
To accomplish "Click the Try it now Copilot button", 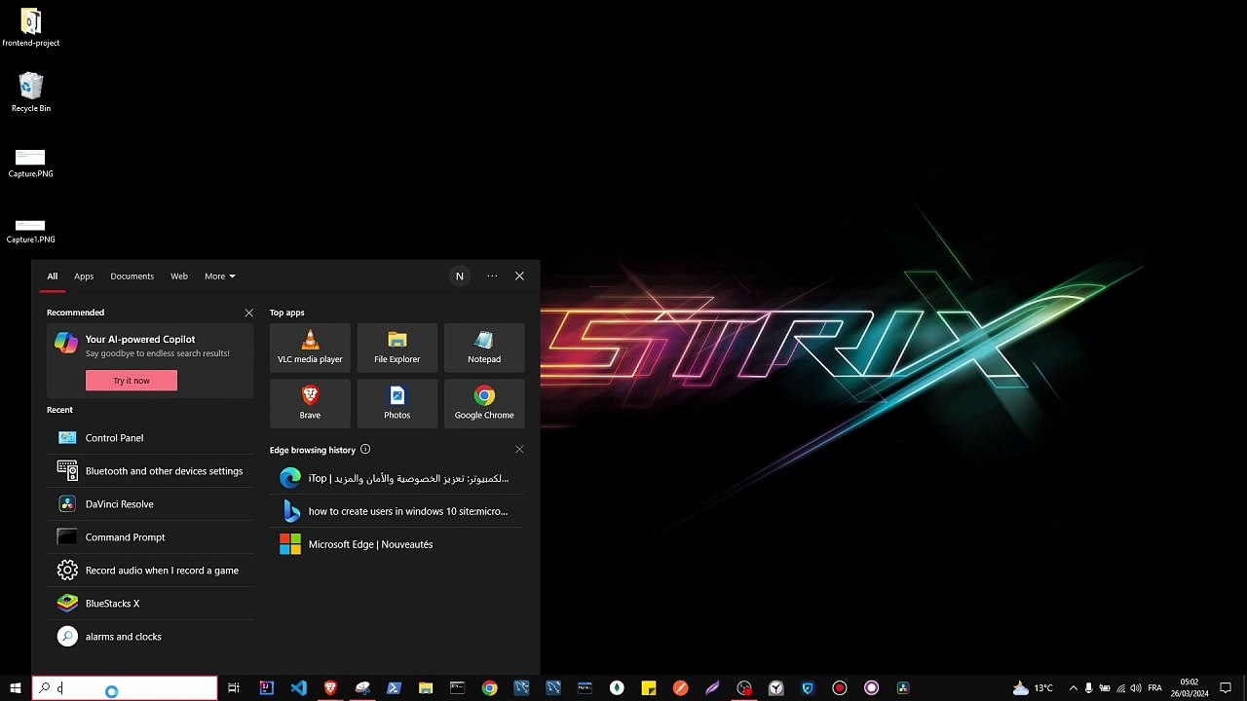I will pyautogui.click(x=132, y=381).
